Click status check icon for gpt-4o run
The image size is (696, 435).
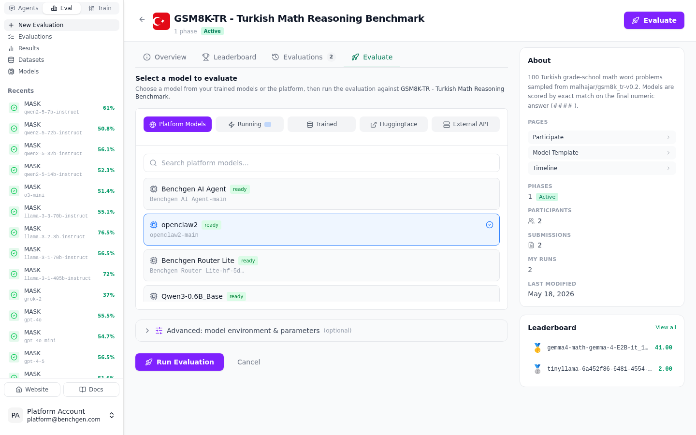[x=14, y=316]
